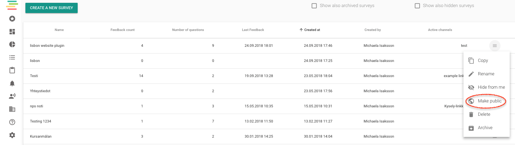The height and width of the screenshot is (145, 515).
Task: Open the Yhteystiedot survey row
Action: [40, 91]
